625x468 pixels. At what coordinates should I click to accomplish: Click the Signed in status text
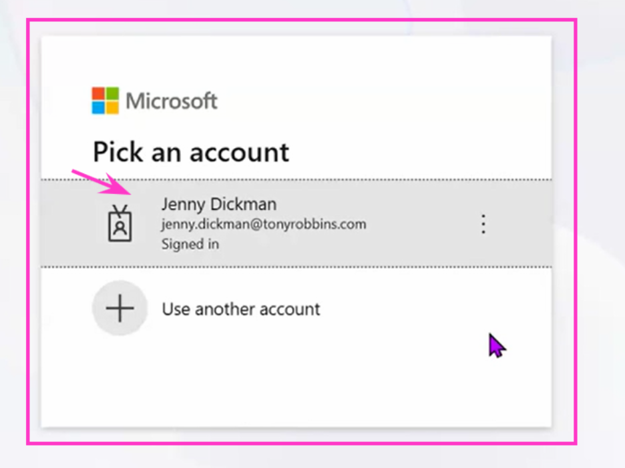tap(190, 244)
